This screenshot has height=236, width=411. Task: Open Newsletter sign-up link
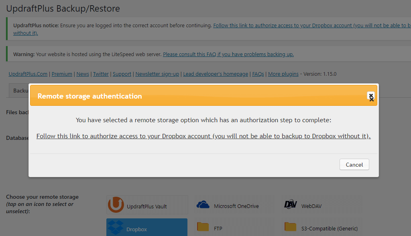pos(157,74)
